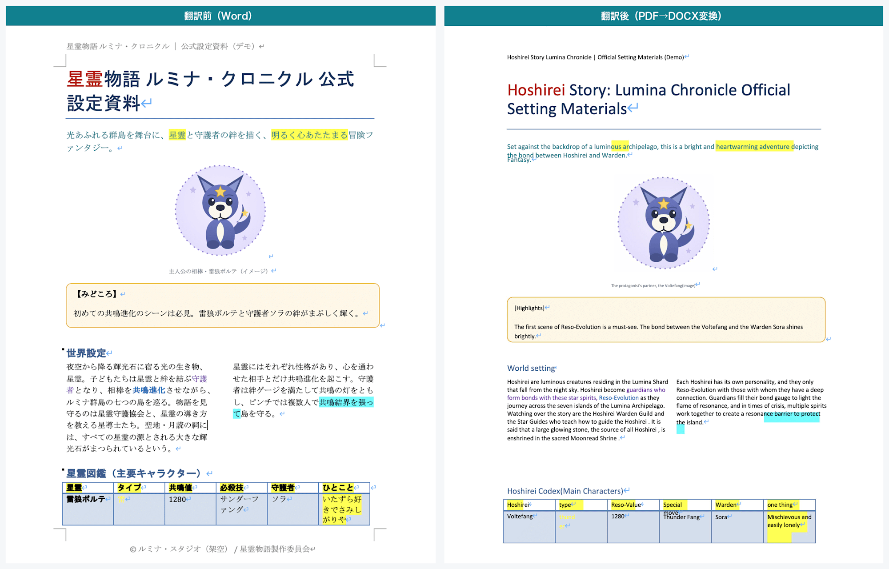The height and width of the screenshot is (569, 889).
Task: Click the Japanese title 星霊物語 ルミナ・クロニクル
Action: click(190, 79)
